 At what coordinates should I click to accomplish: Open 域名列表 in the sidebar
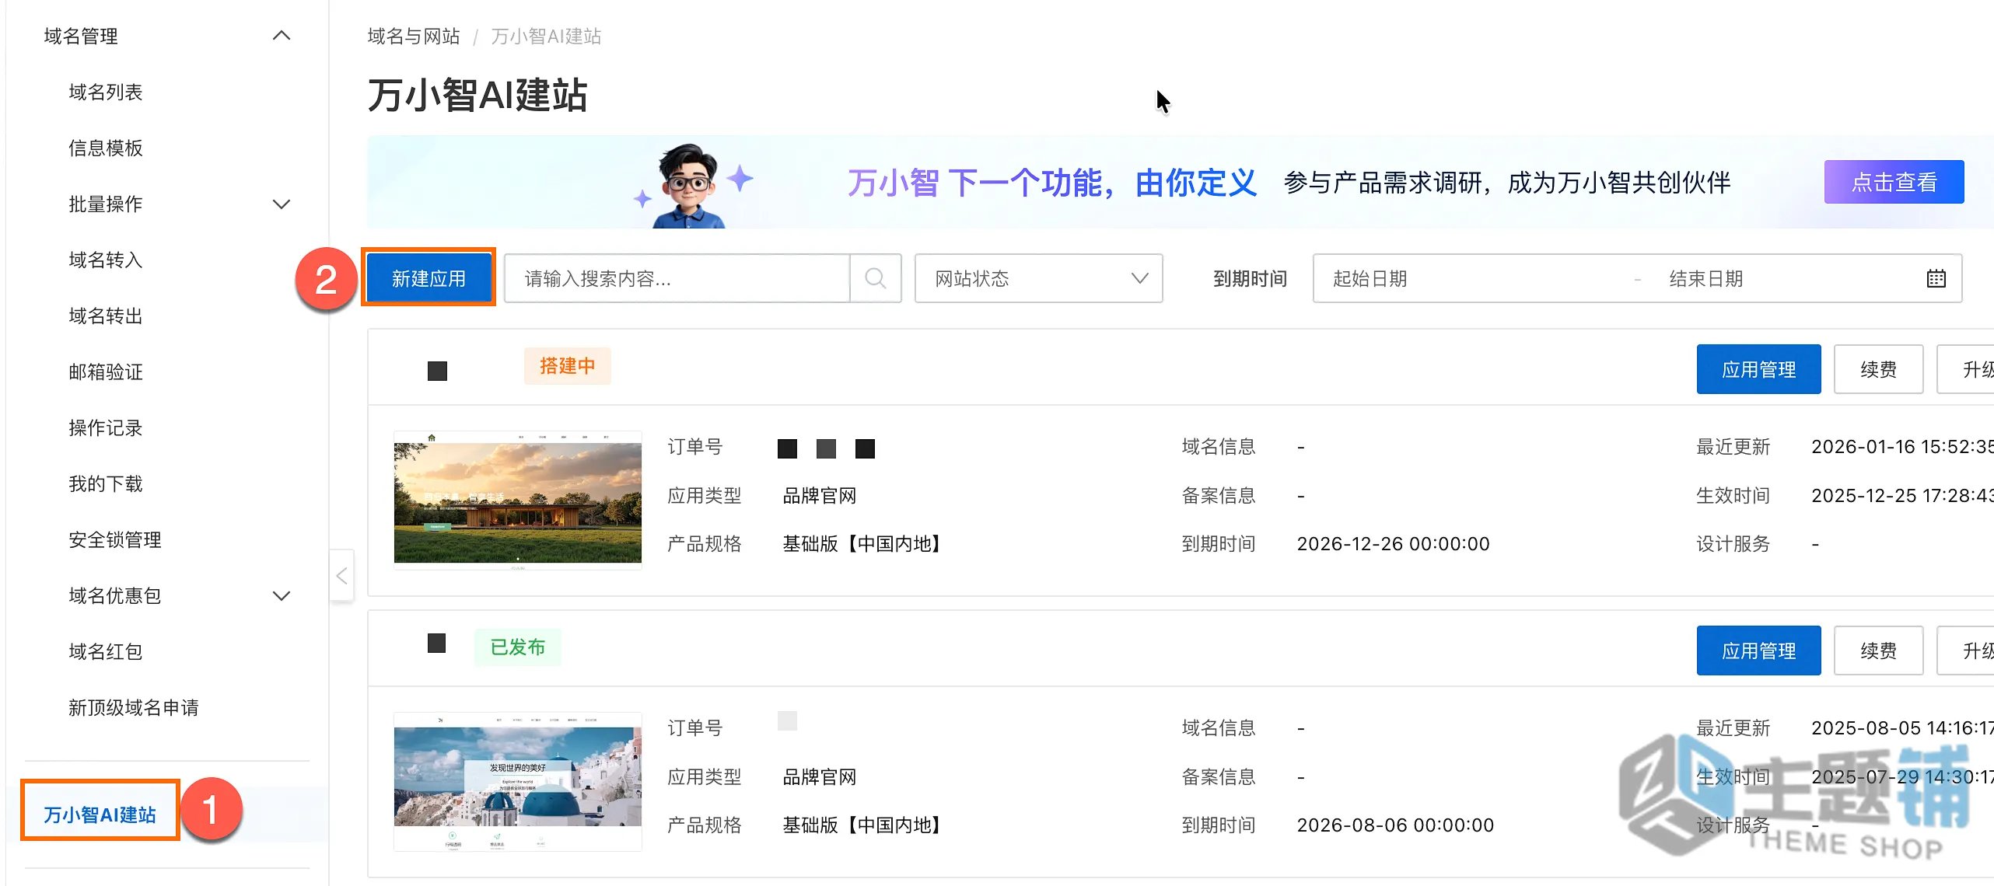click(x=106, y=92)
